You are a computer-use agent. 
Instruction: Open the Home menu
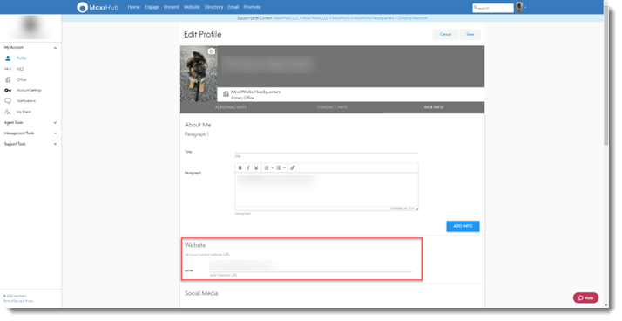(x=133, y=7)
